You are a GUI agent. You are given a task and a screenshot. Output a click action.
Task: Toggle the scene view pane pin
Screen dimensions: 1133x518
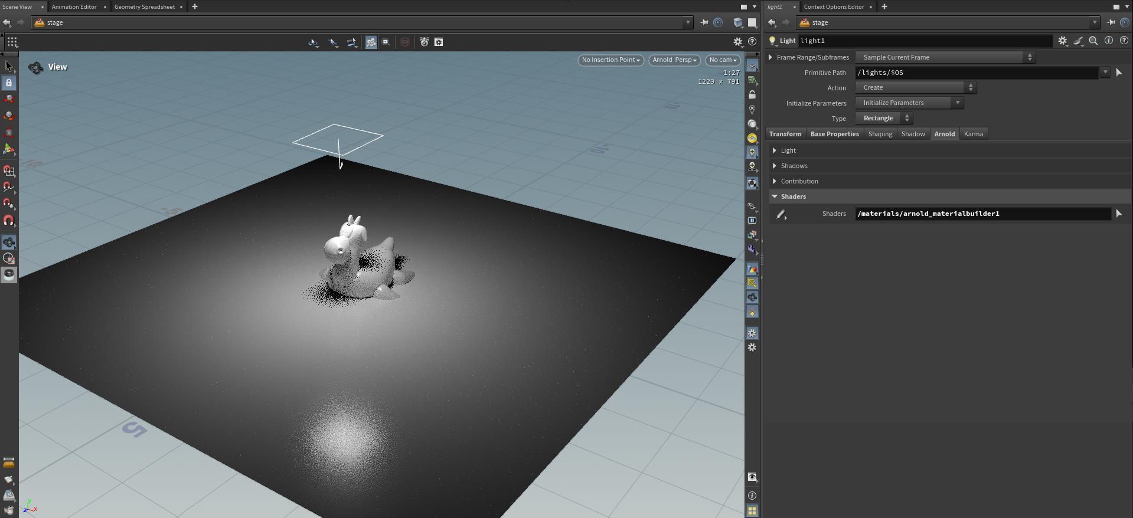click(704, 22)
